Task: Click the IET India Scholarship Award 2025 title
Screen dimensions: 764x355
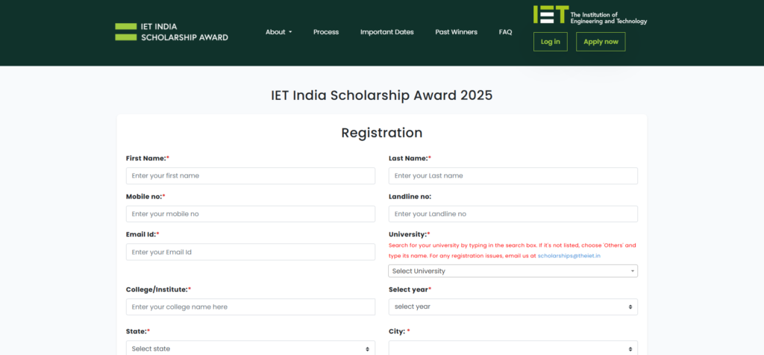Action: click(x=382, y=95)
